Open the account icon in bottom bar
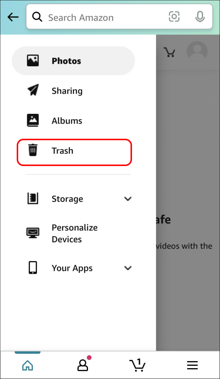The width and height of the screenshot is (220, 379). (83, 365)
